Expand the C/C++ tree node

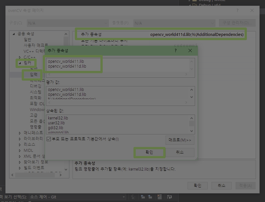click(20, 57)
